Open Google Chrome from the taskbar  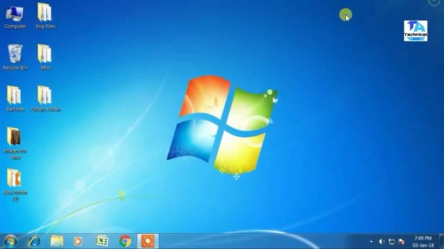(125, 241)
